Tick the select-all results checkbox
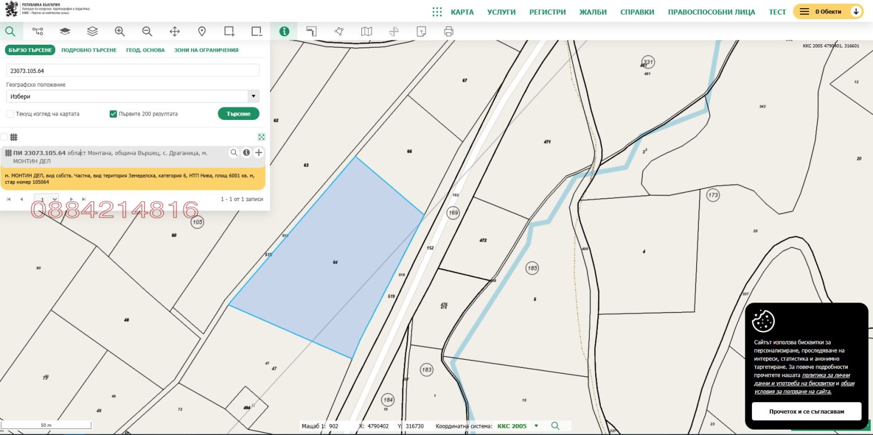The width and height of the screenshot is (873, 435). coord(4,137)
